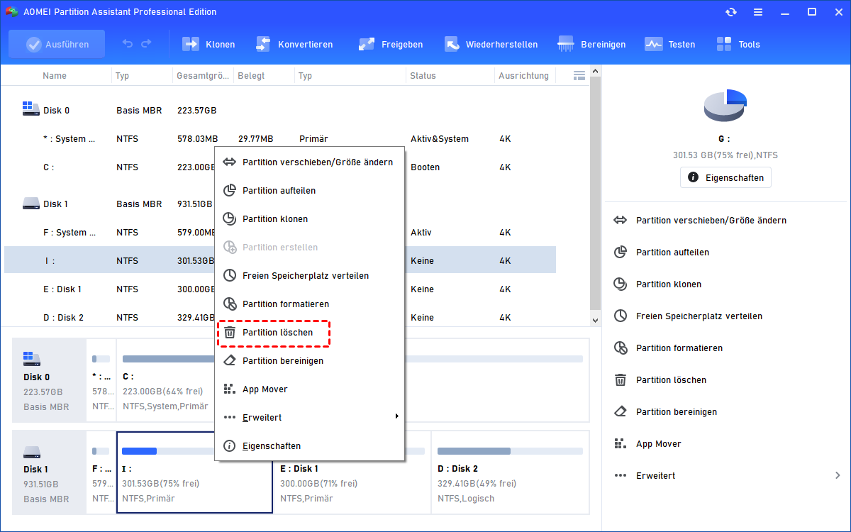Click the partition list vertical scrollbar

596,192
